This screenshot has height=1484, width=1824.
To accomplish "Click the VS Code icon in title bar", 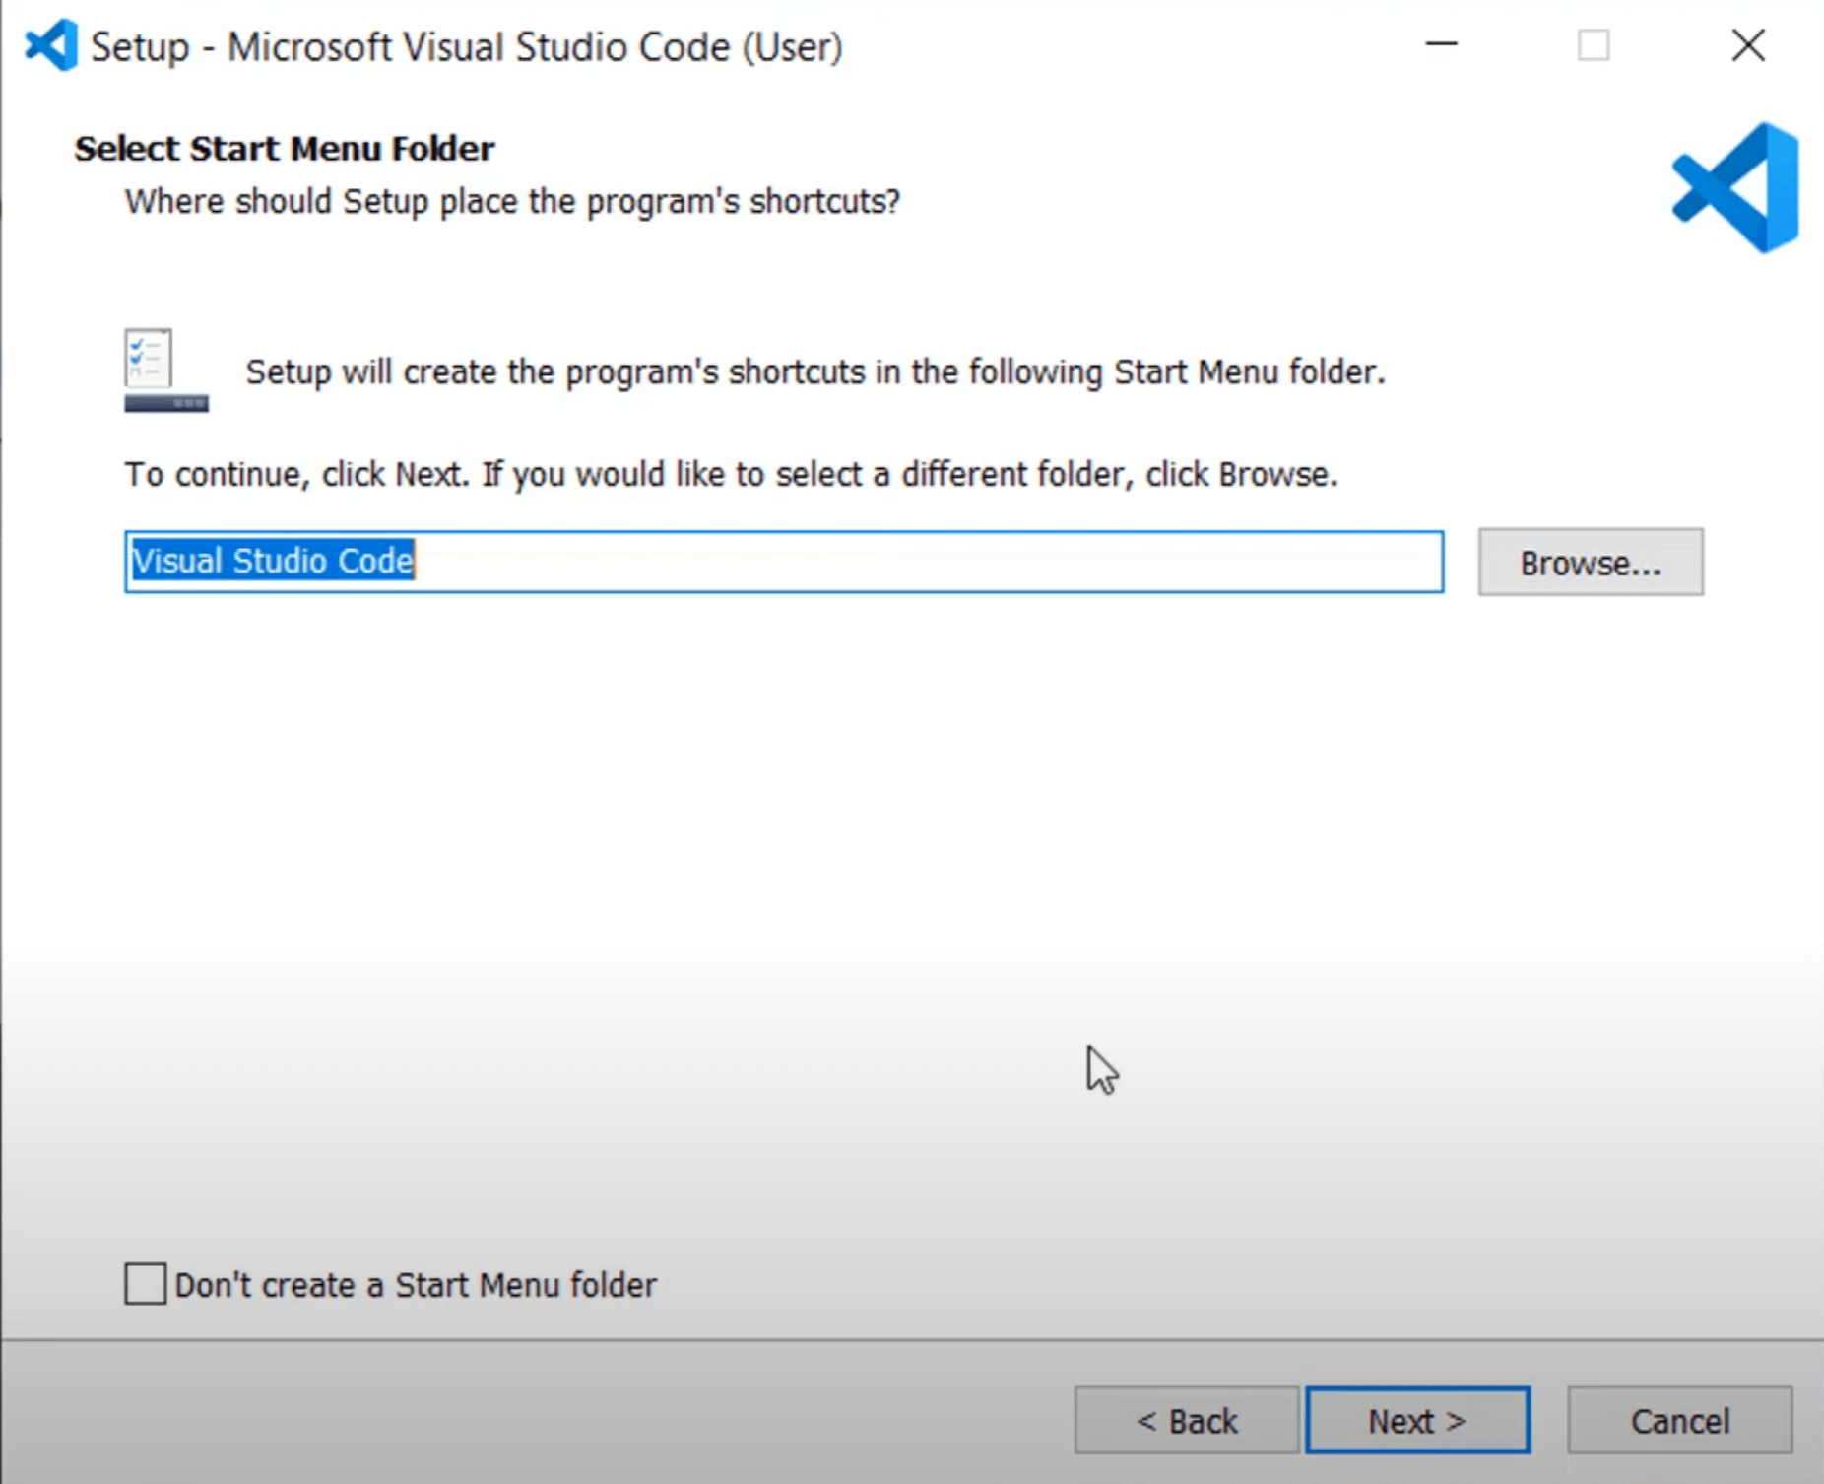I will pos(51,45).
